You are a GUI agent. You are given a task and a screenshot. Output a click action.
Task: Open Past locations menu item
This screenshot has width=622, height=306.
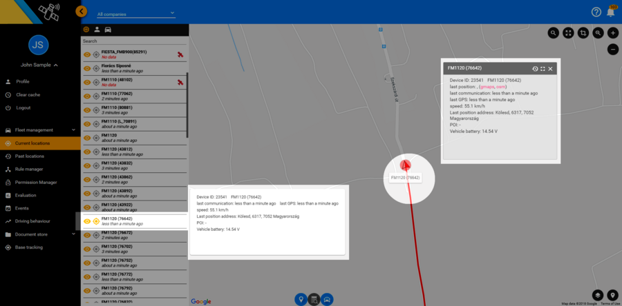pyautogui.click(x=30, y=156)
